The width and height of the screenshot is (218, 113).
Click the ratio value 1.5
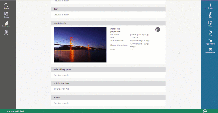(132, 49)
